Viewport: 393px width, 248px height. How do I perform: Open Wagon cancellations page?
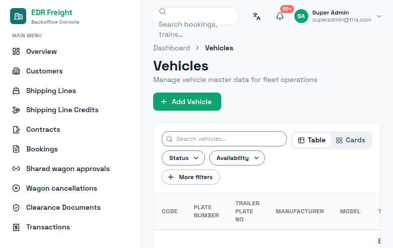[61, 188]
